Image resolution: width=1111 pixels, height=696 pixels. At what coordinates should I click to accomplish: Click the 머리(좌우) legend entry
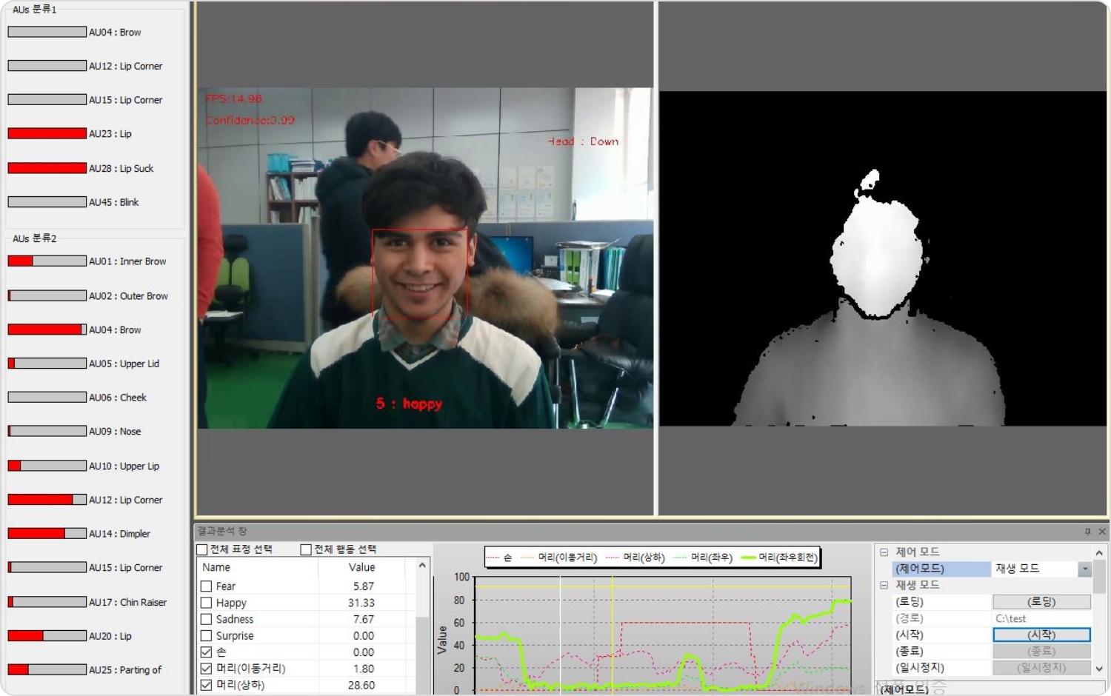coord(704,558)
